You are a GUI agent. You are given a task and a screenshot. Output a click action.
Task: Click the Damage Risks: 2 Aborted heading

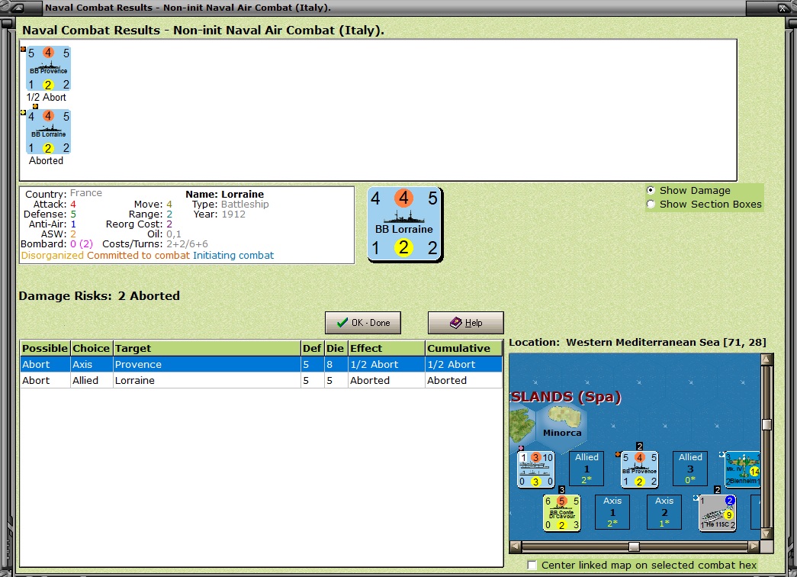pos(99,295)
